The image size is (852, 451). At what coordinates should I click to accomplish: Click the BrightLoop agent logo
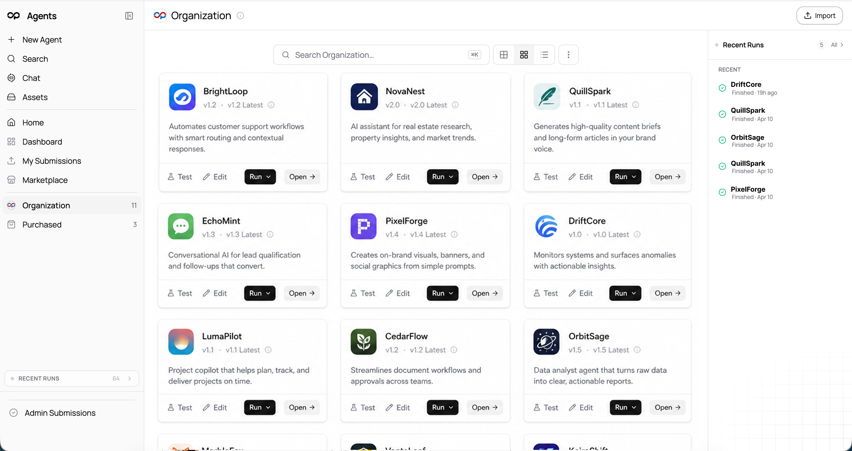tap(182, 97)
